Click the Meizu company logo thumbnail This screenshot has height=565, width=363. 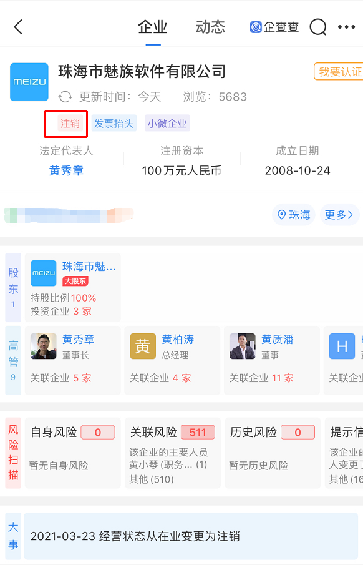pos(29,82)
